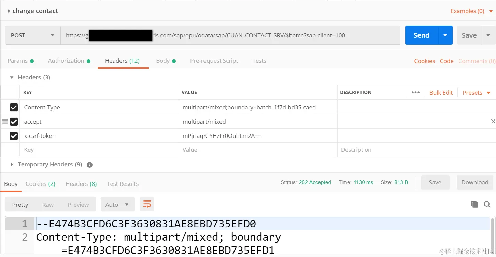
Task: Select the Headers (12) tab
Action: [x=123, y=61]
